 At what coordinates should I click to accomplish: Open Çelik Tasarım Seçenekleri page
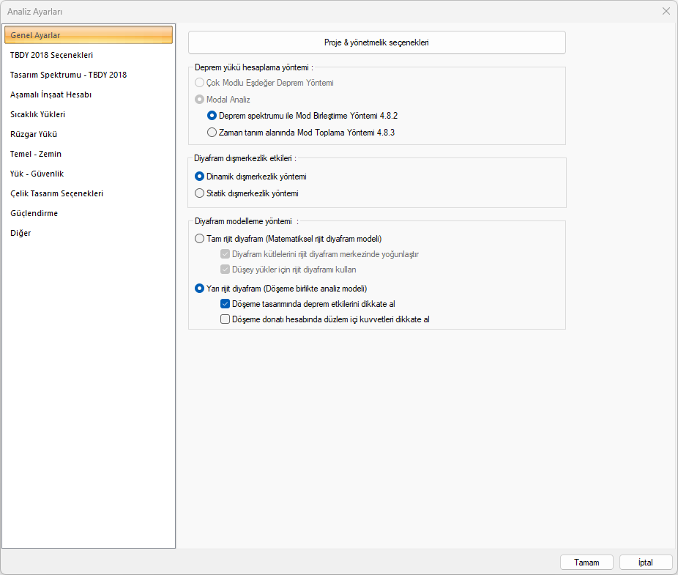(56, 193)
